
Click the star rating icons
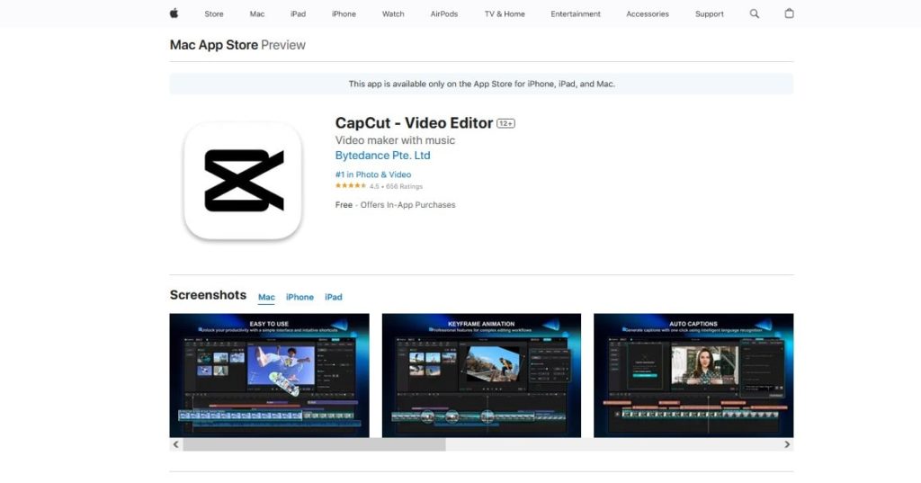(351, 185)
